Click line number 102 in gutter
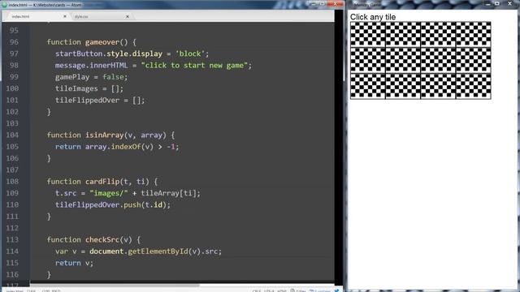The height and width of the screenshot is (292, 520). [x=12, y=112]
